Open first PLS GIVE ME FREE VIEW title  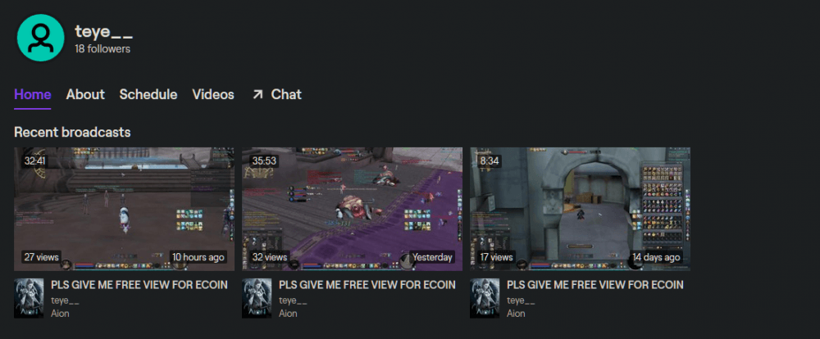tap(139, 285)
